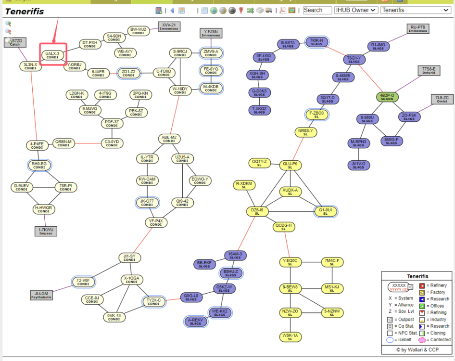Click the zoom in magnifier icon
Viewport: 455px width, 361px height.
[x=8, y=23]
